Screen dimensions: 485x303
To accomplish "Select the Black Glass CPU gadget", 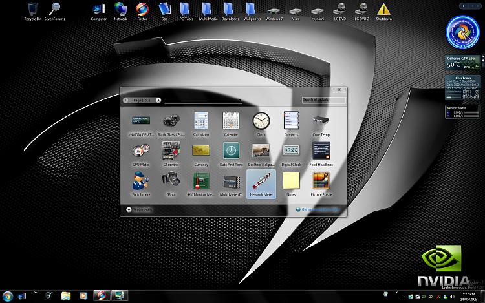I will point(171,125).
